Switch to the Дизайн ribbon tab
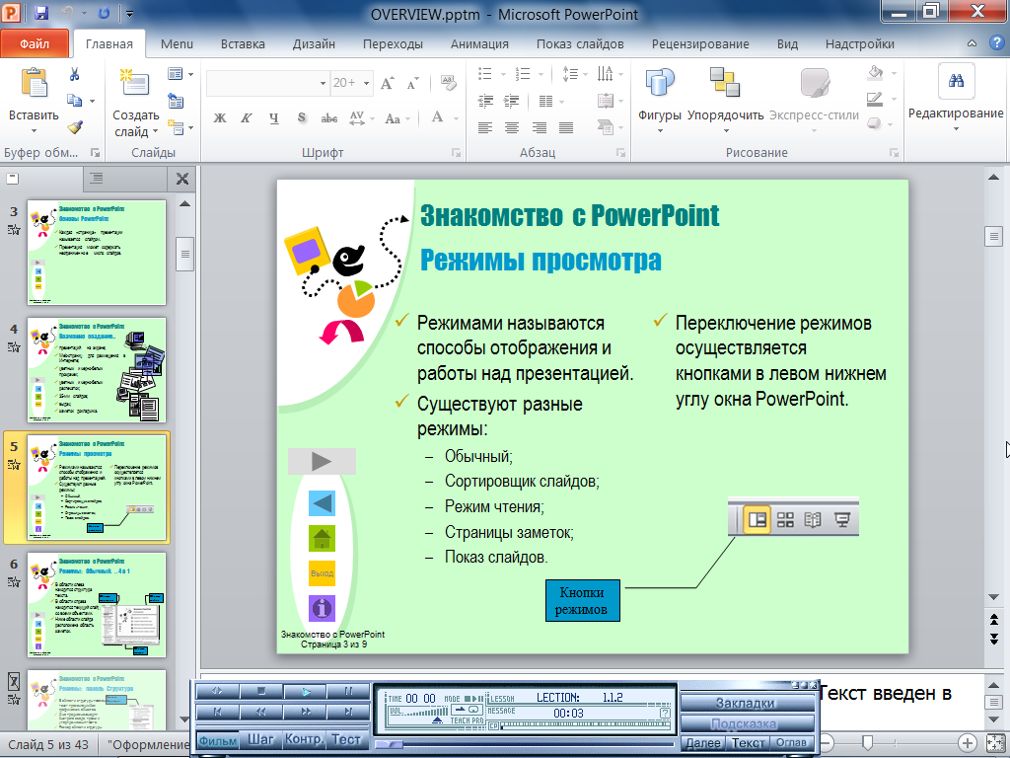 coord(314,43)
